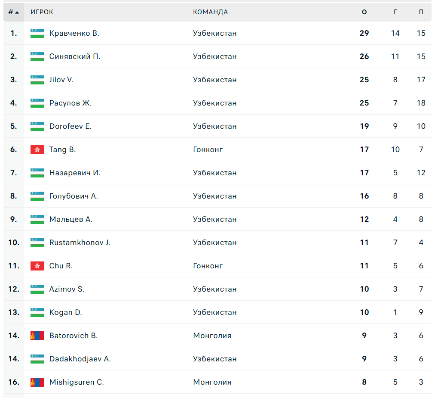Sort by the Г goals column header
Image resolution: width=438 pixels, height=398 pixels.
[395, 12]
